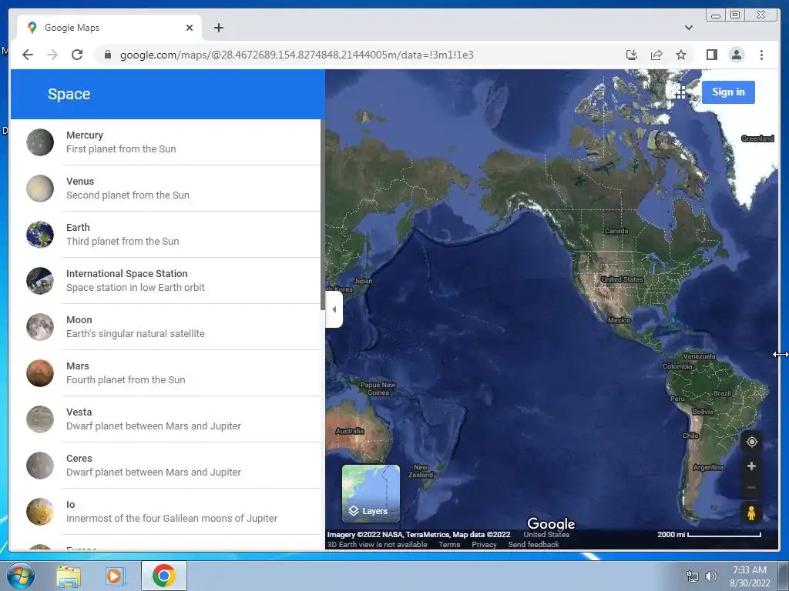Expand the tab search chevron
Viewport: 789px width, 591px height.
click(x=689, y=28)
